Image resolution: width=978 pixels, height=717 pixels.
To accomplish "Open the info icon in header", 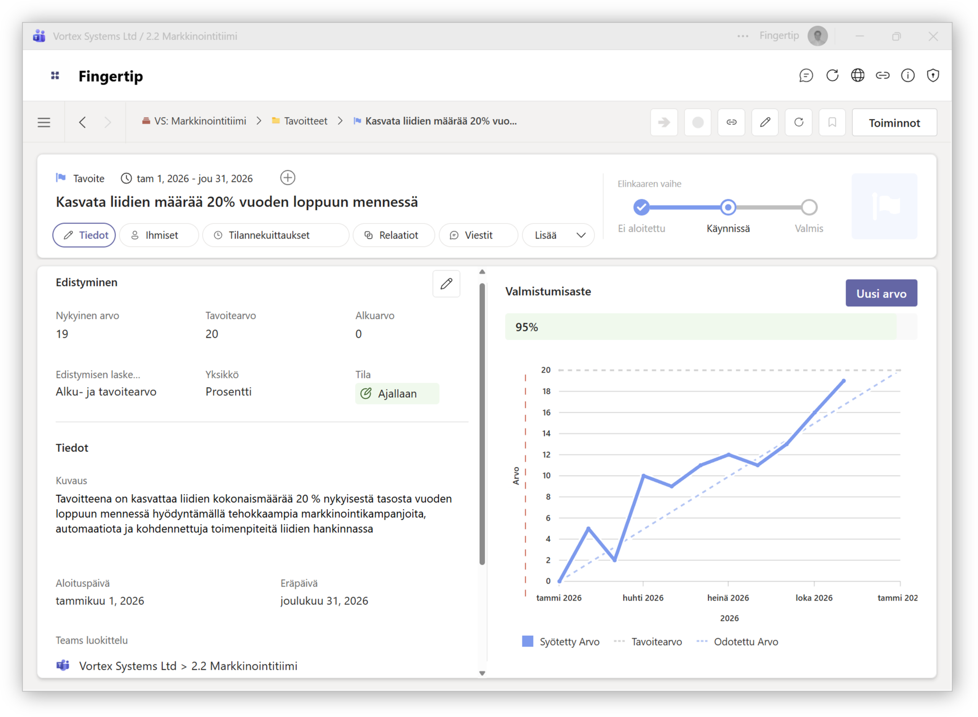I will 908,76.
